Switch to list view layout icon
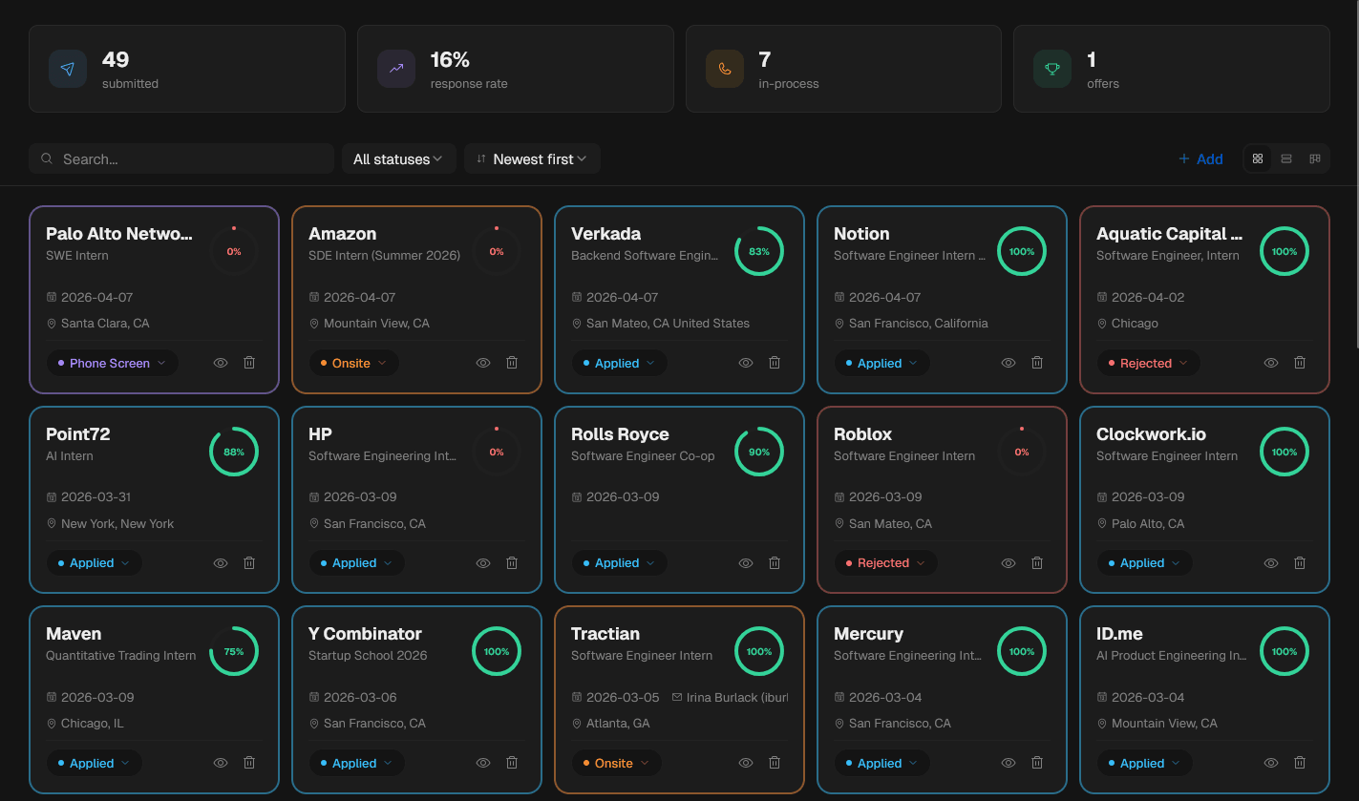Screen dimensions: 1359x801 (1286, 158)
